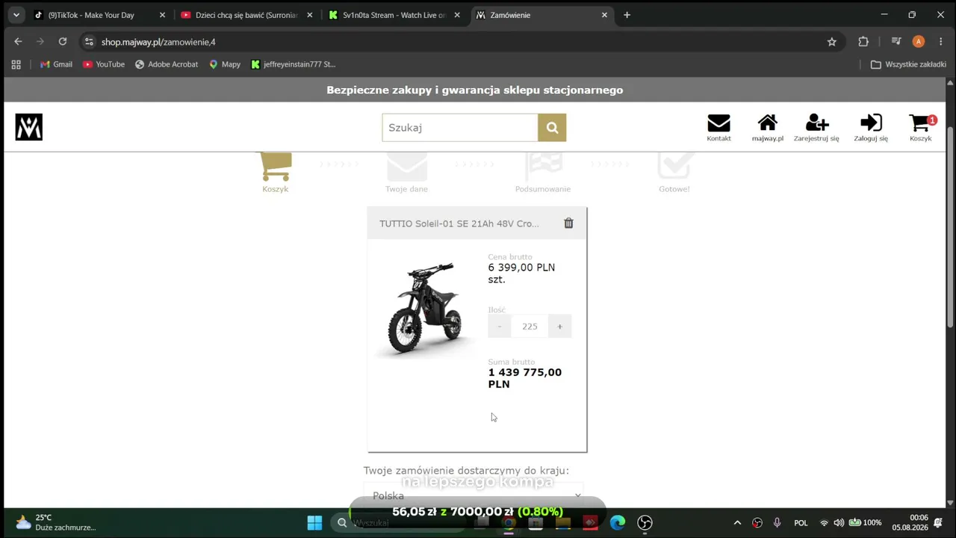Open the Windows Start menu
Viewport: 956px width, 538px height.
coord(314,523)
